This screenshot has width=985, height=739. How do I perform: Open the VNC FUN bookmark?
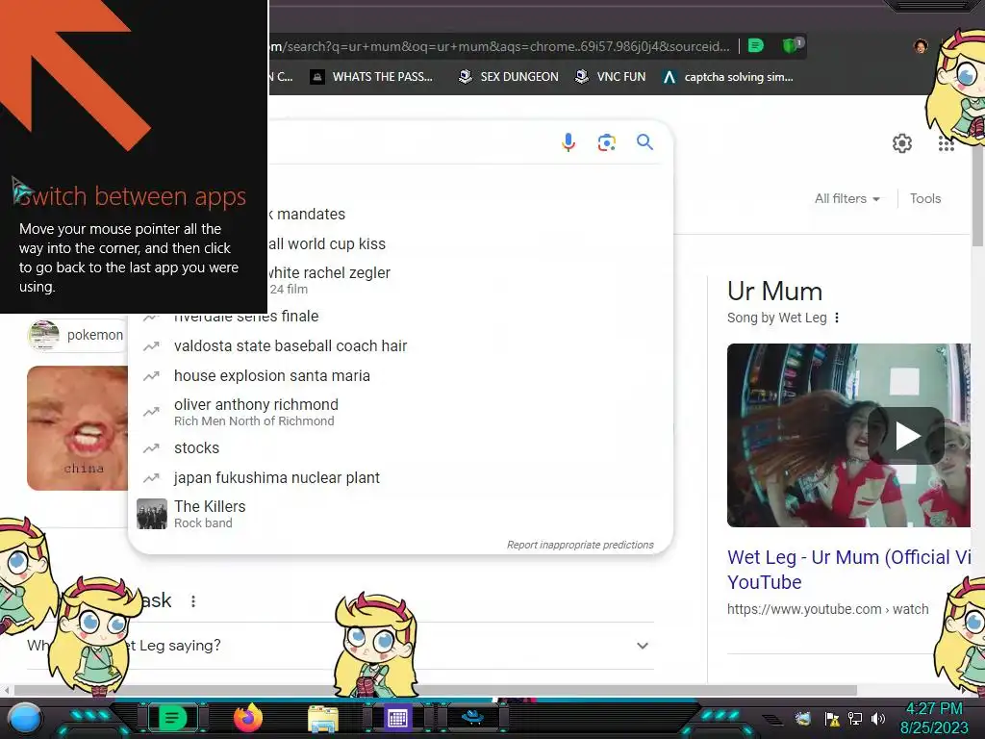[x=611, y=77]
